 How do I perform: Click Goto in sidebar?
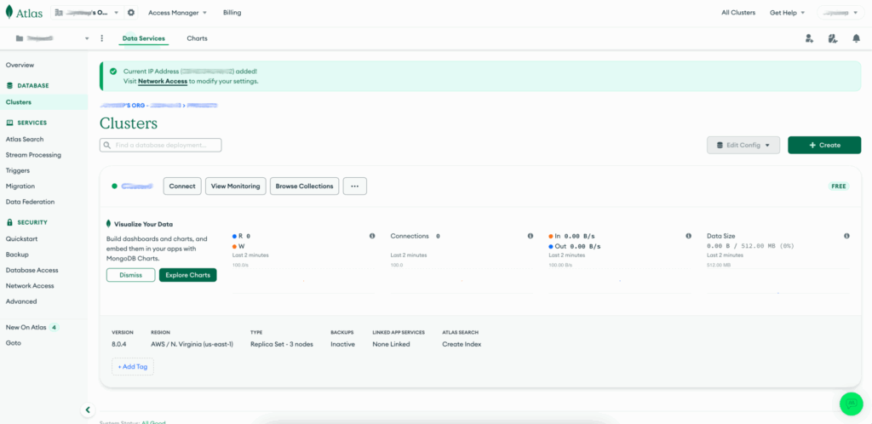(x=14, y=343)
